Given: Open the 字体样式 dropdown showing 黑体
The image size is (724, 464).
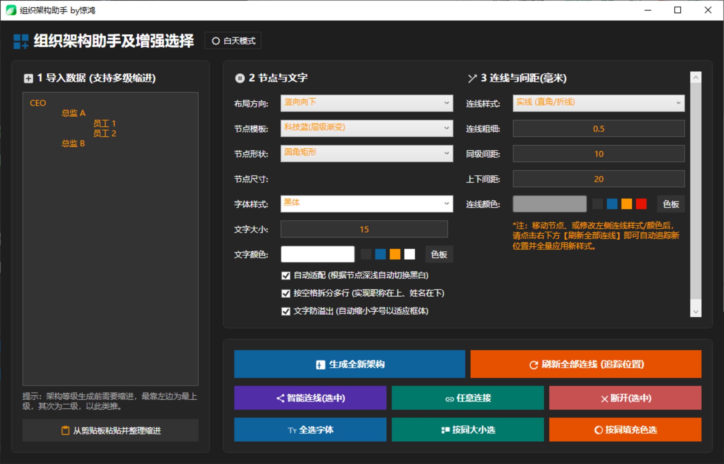Looking at the screenshot, I should pos(367,204).
